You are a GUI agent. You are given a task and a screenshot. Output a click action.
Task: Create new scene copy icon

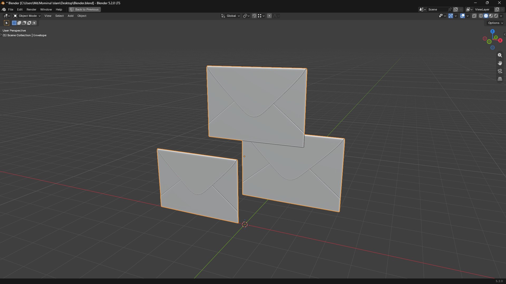coord(456,9)
